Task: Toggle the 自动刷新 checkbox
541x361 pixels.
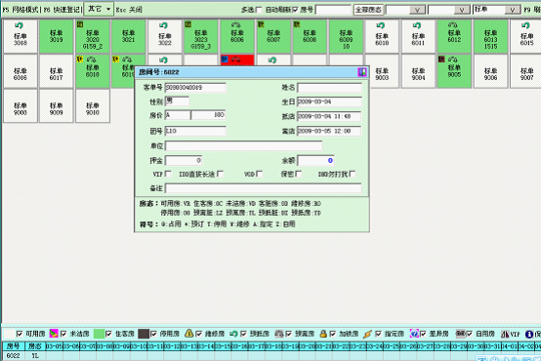Action: pyautogui.click(x=295, y=10)
